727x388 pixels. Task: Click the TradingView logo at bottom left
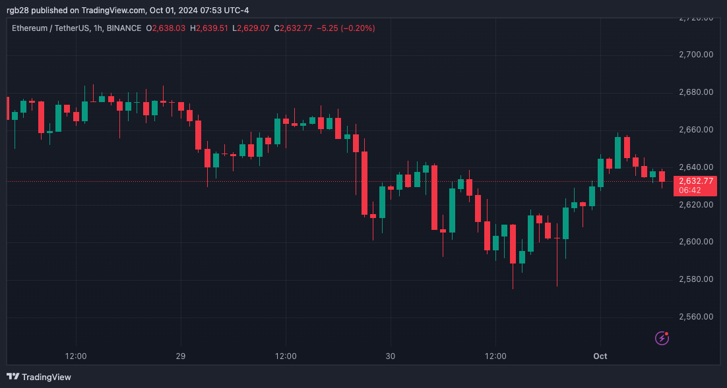tap(38, 377)
